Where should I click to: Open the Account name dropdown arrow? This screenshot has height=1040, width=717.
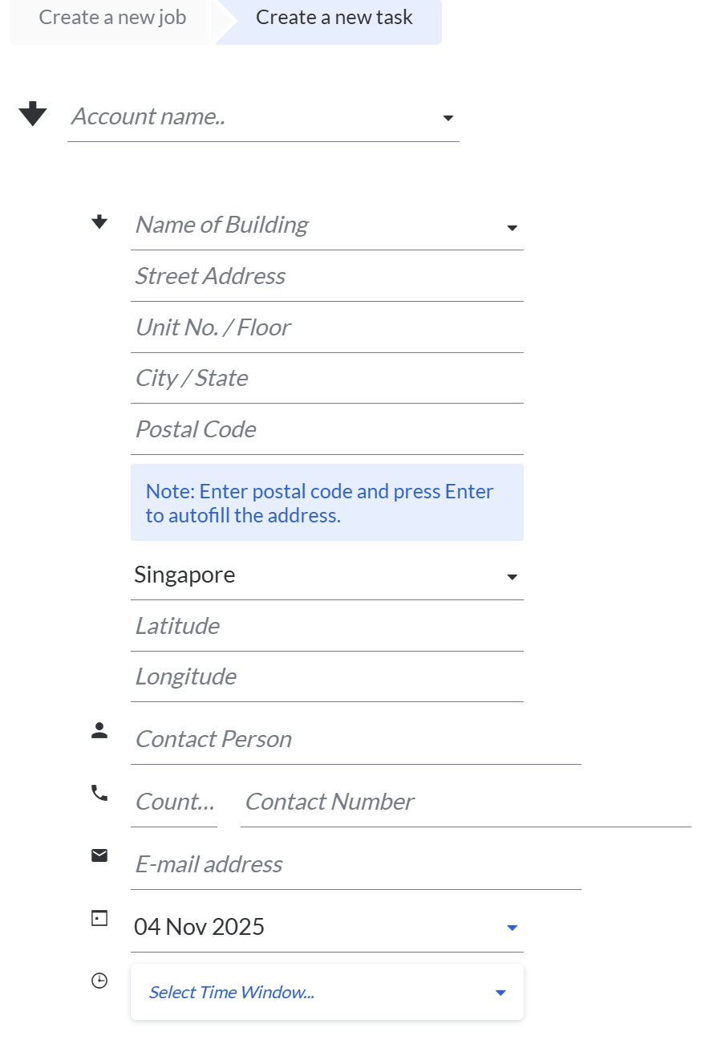pyautogui.click(x=448, y=118)
